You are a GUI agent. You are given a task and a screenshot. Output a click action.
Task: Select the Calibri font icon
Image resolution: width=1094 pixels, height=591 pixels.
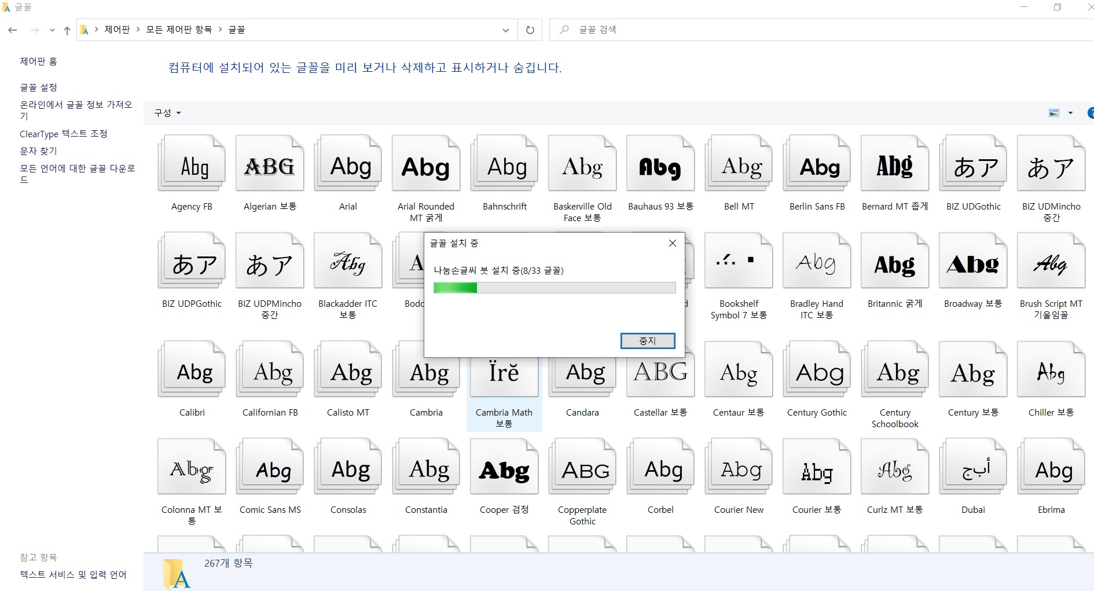point(192,369)
